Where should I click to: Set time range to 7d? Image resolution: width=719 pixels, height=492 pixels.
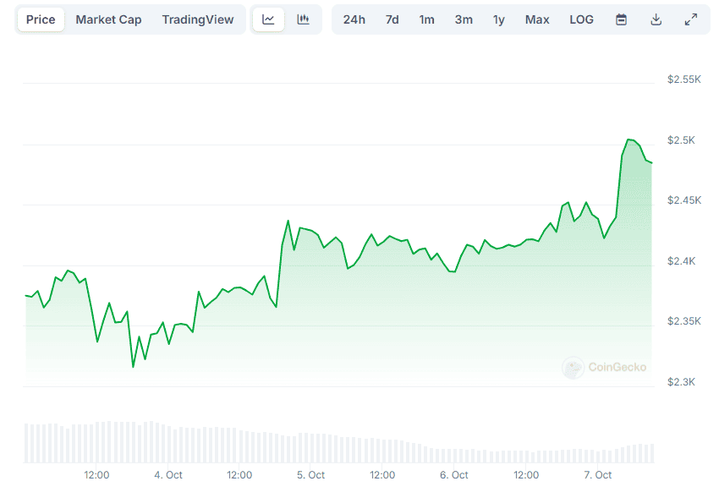pyautogui.click(x=392, y=19)
